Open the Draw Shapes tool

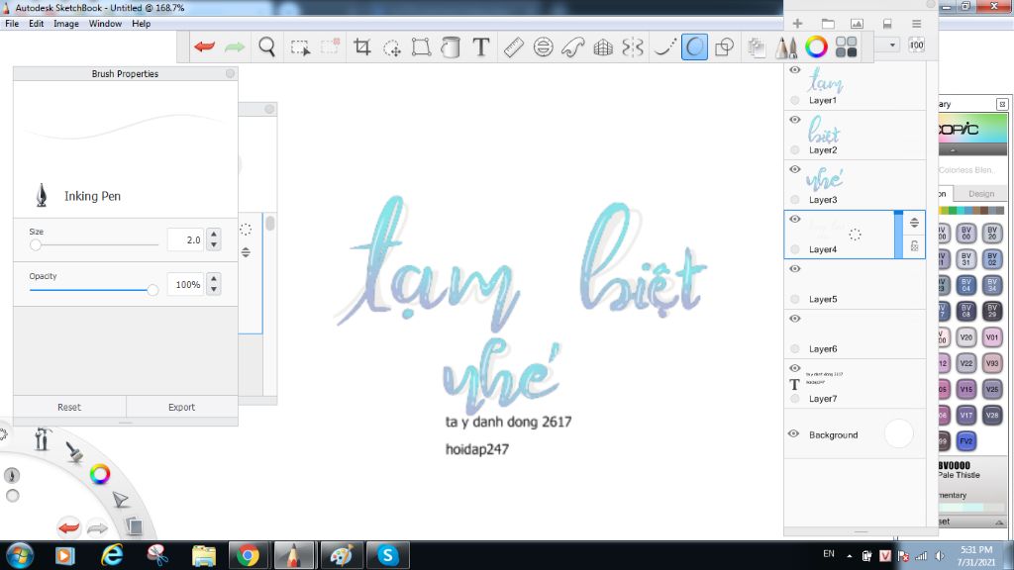[x=724, y=47]
